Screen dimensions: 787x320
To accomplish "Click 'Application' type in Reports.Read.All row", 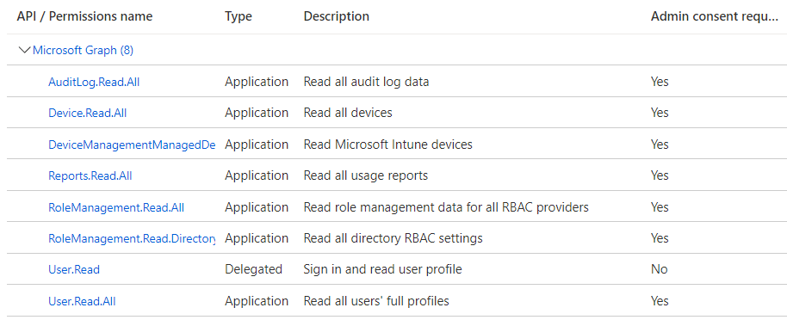I will 257,175.
